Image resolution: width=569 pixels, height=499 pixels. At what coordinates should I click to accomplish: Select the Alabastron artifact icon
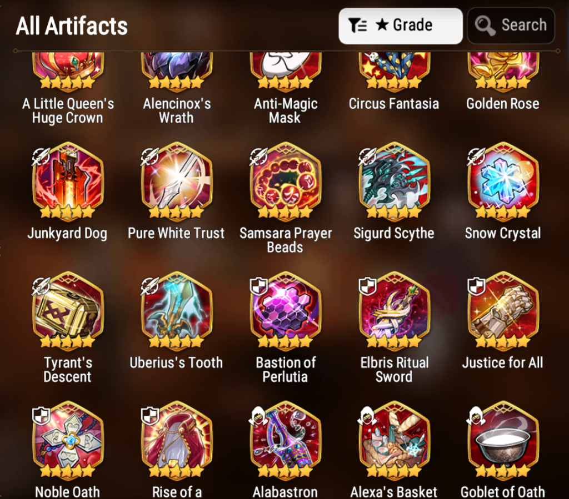tap(286, 440)
